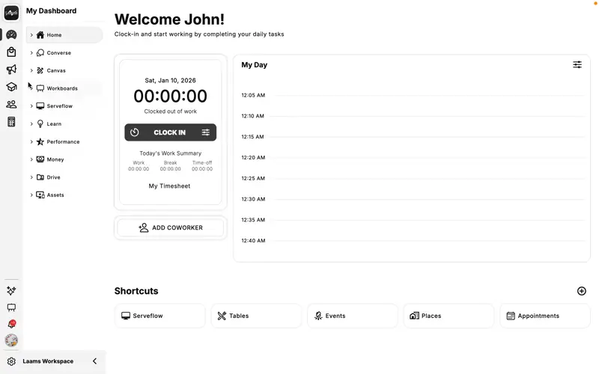Expand the Money menu chevron
Image resolution: width=599 pixels, height=374 pixels.
(31, 159)
